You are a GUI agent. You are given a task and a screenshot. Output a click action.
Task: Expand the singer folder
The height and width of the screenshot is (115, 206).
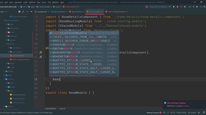click(x=6, y=64)
